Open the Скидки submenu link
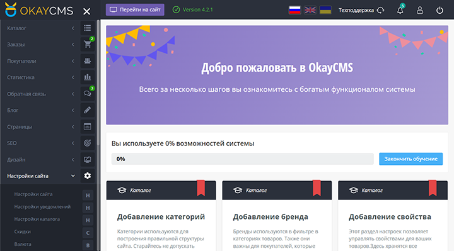 (x=22, y=231)
